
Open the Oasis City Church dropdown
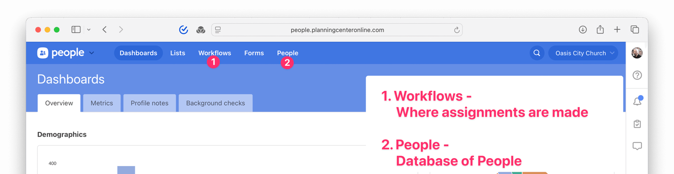(583, 53)
